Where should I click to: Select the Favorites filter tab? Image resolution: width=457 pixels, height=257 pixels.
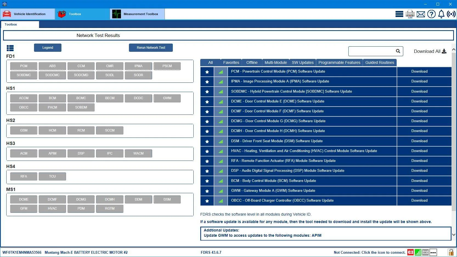(x=231, y=62)
